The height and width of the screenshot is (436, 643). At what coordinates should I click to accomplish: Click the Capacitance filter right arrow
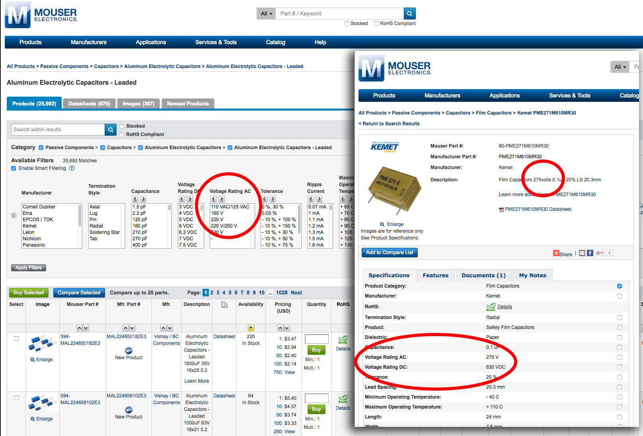tap(143, 199)
